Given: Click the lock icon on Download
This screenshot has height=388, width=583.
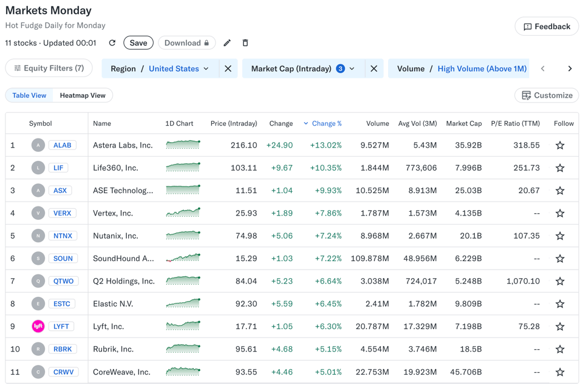Looking at the screenshot, I should tap(208, 43).
